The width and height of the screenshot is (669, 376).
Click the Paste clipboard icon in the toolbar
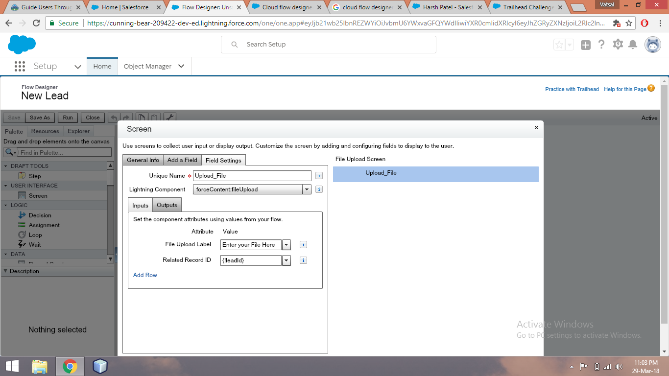tap(154, 117)
